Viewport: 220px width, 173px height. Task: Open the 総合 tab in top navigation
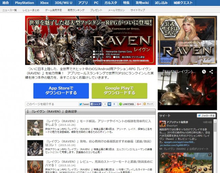tap(6, 3)
